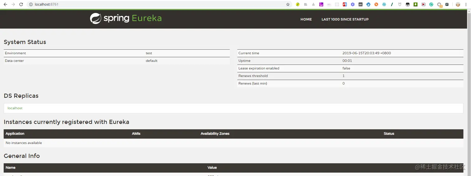Click the Status column header

click(x=389, y=133)
